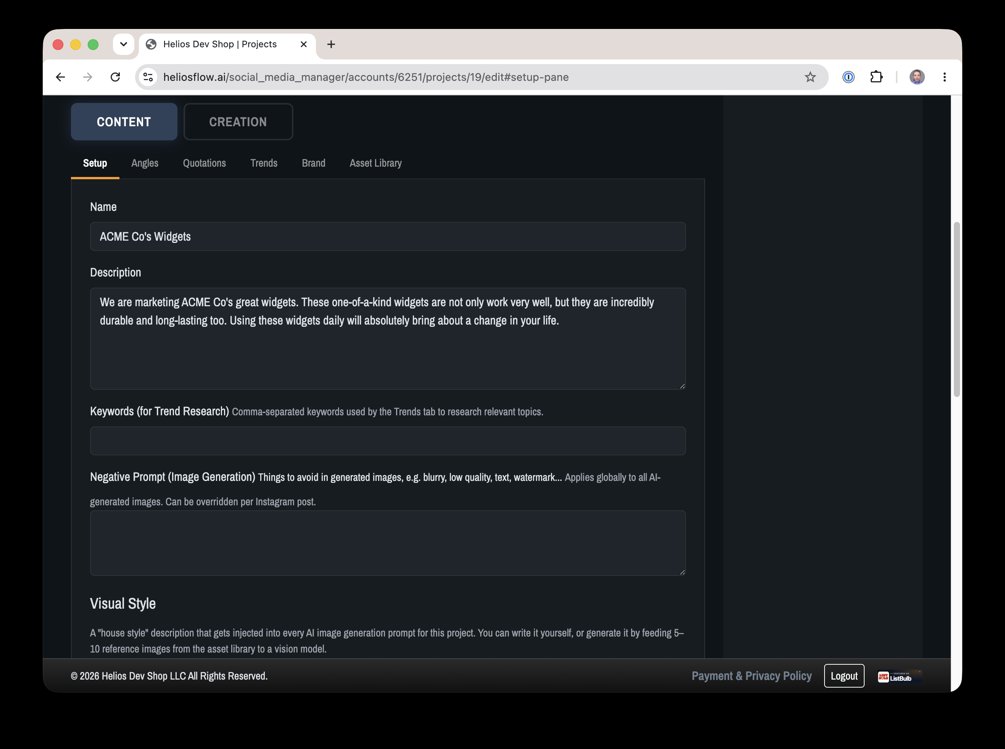Click the Name field label
The width and height of the screenshot is (1005, 749).
click(103, 207)
